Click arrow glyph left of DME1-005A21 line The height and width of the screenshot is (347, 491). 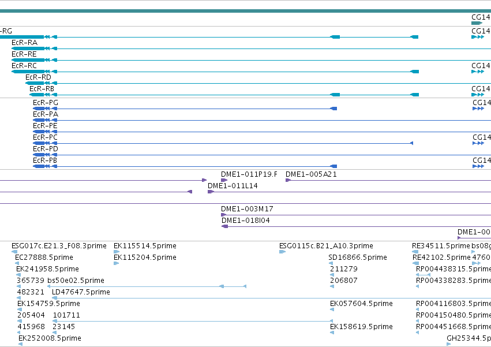point(288,180)
